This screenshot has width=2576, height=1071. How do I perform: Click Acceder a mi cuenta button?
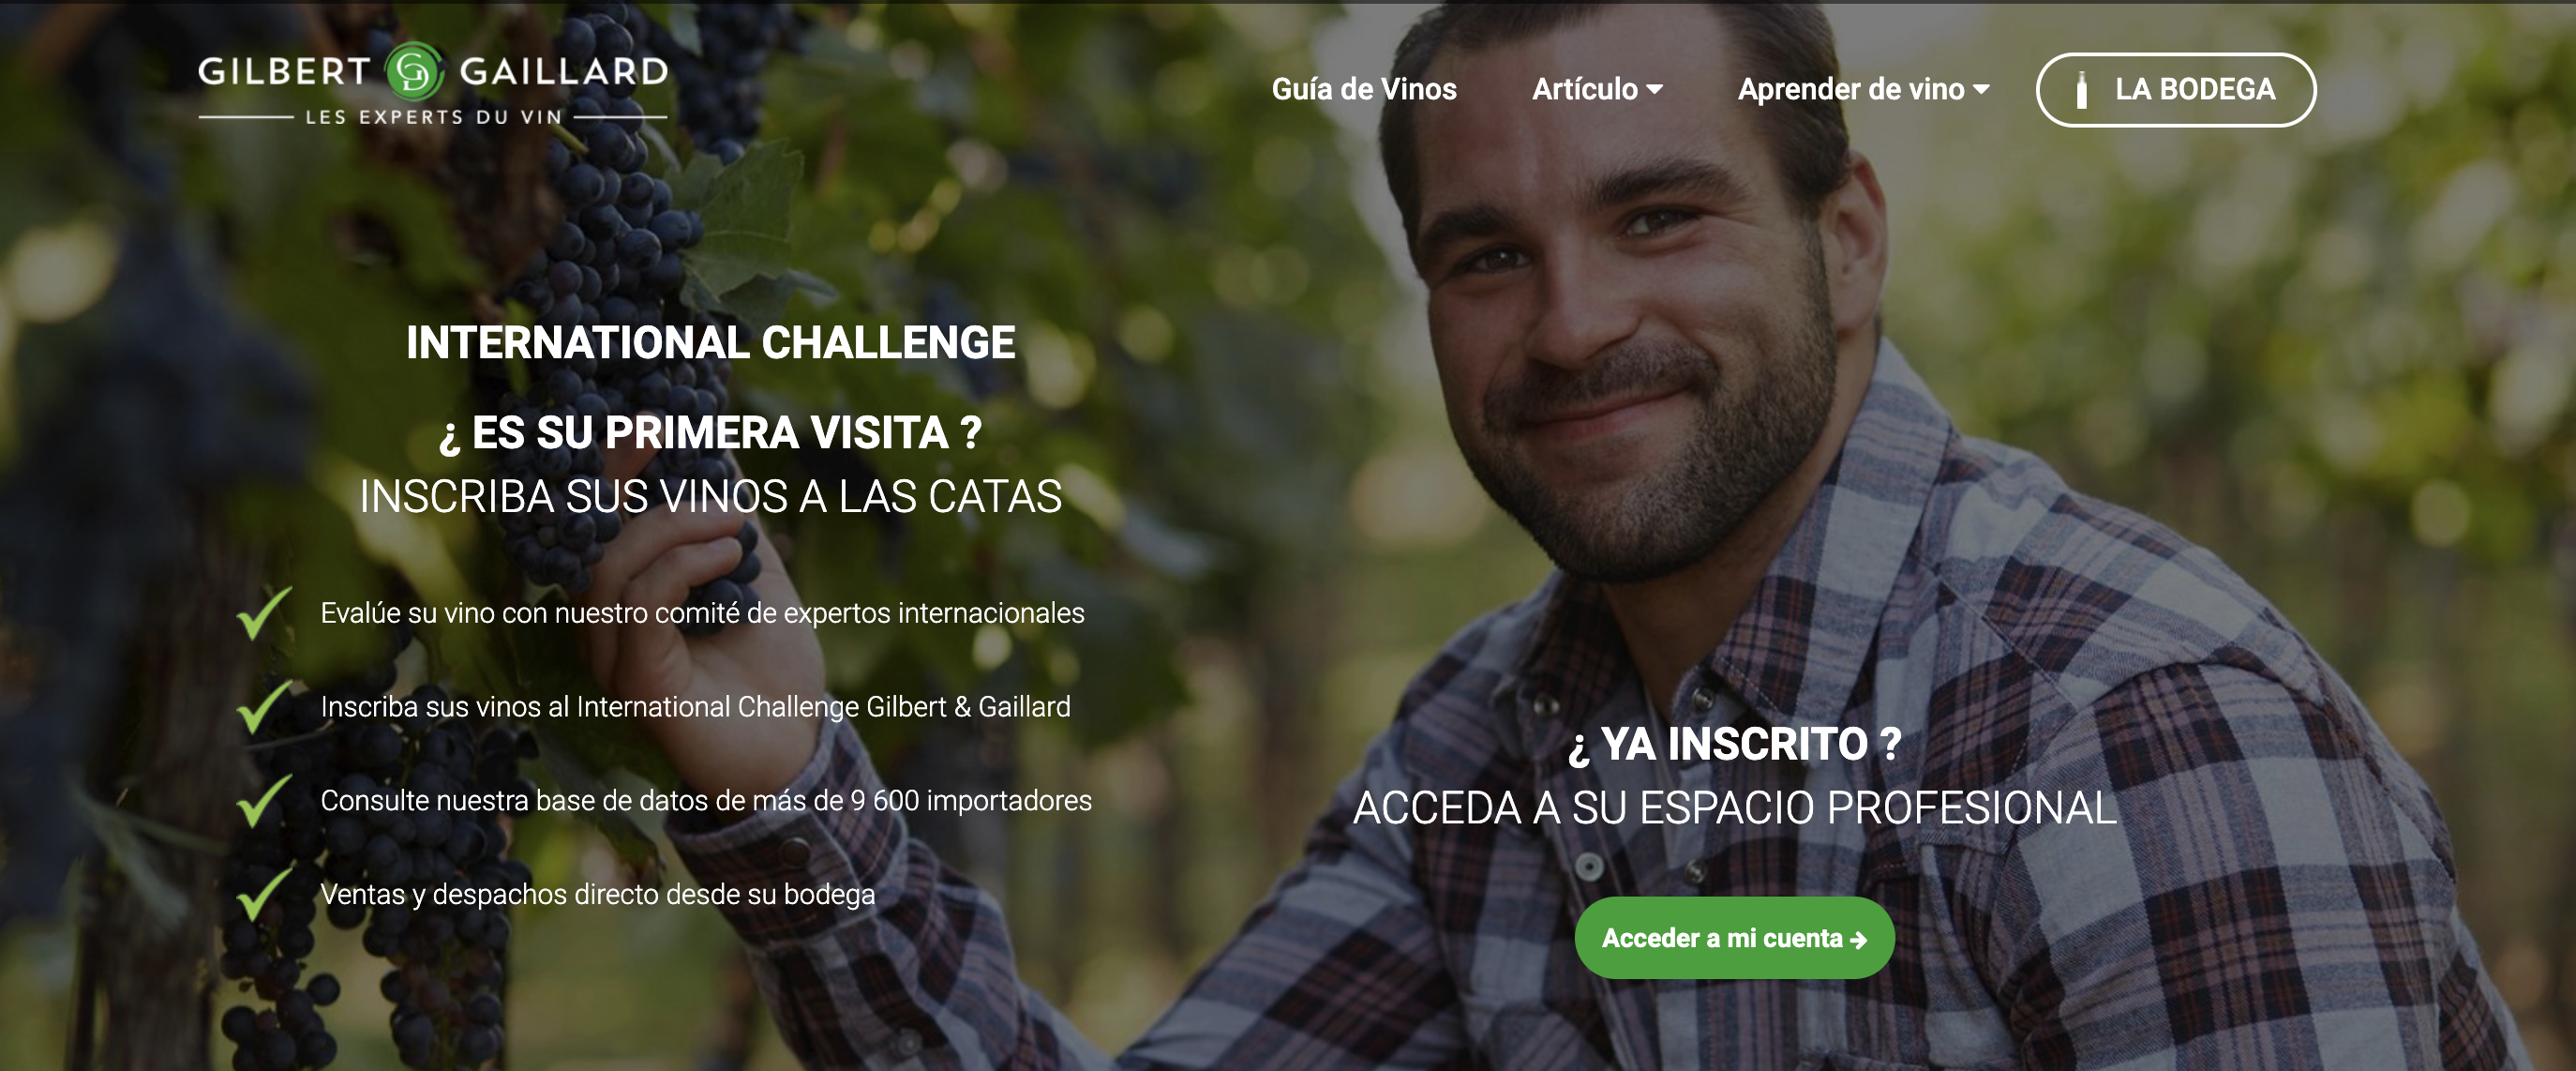click(x=1734, y=938)
